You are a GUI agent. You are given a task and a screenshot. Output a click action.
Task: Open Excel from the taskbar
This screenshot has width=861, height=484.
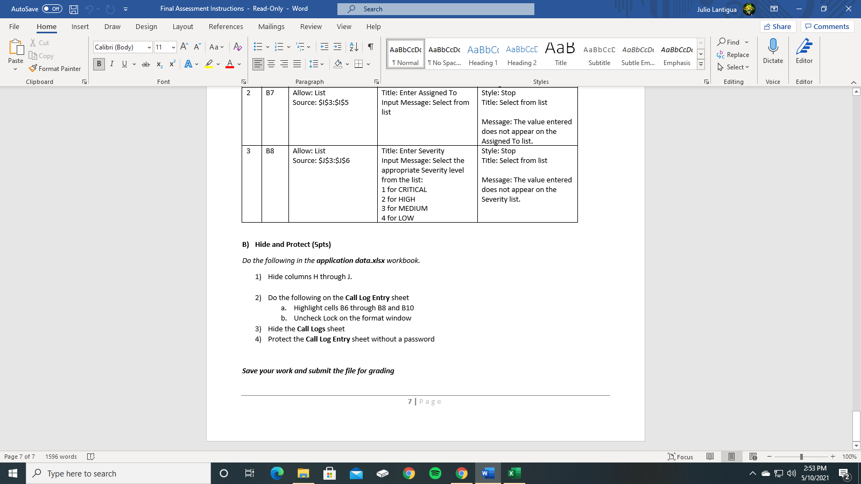513,473
